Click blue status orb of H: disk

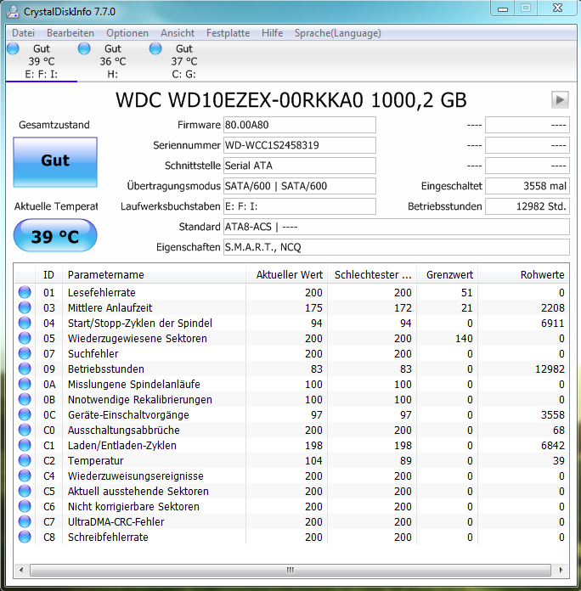click(84, 48)
